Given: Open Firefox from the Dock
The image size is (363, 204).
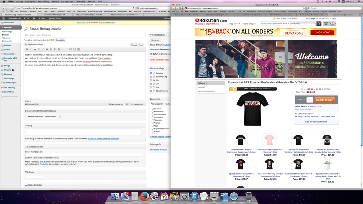Looking at the screenshot, I should pos(144,196).
